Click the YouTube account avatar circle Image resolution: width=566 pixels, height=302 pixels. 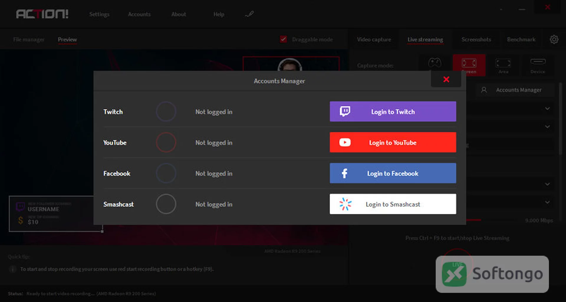point(166,142)
